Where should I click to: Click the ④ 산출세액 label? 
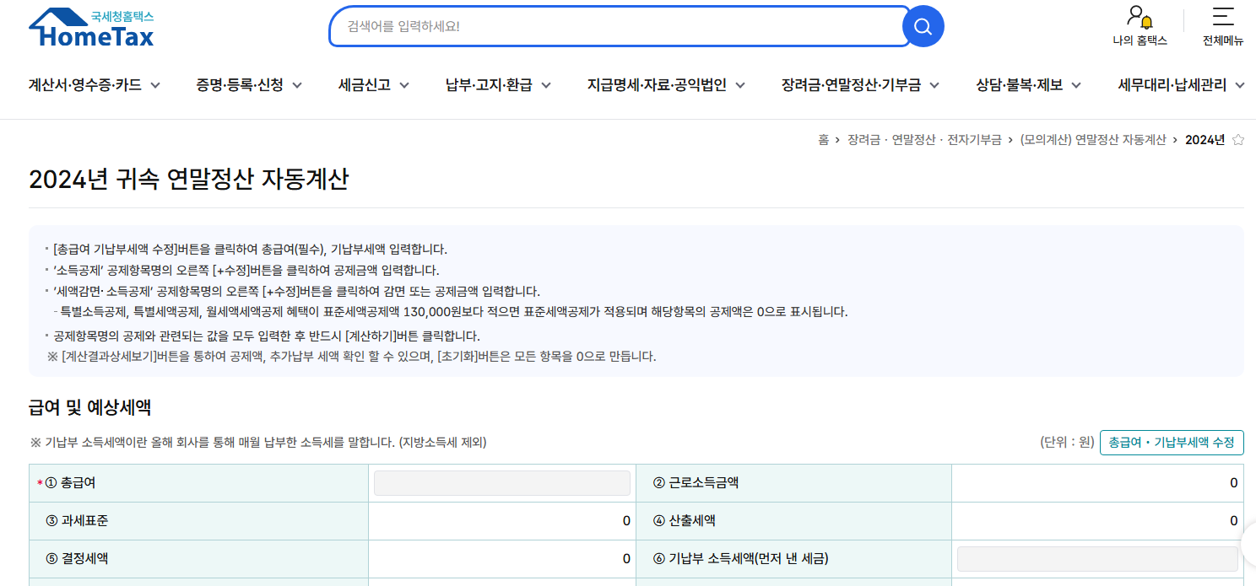tap(685, 521)
